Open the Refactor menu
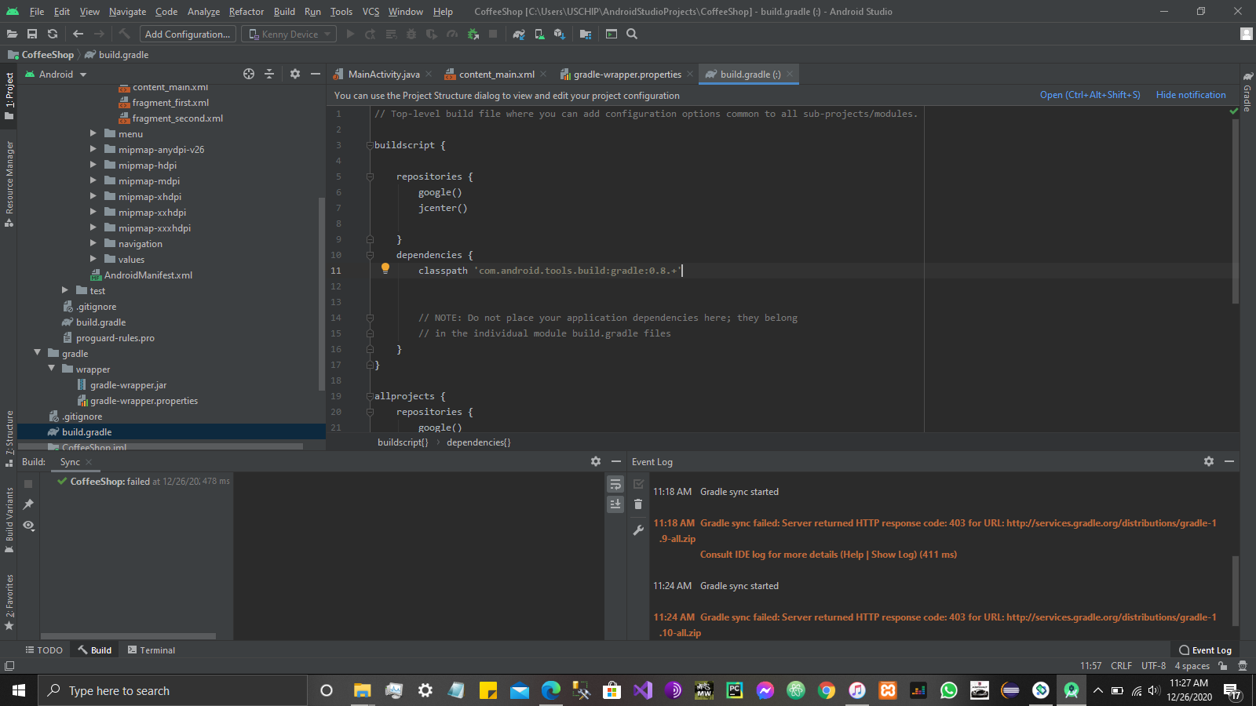This screenshot has width=1256, height=706. click(246, 12)
